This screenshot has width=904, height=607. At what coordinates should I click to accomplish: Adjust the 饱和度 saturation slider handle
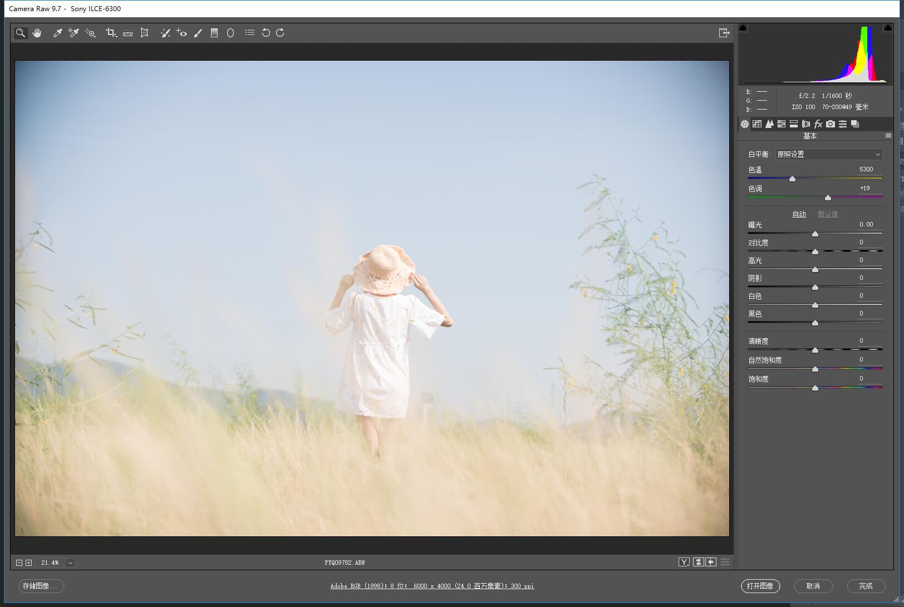(x=815, y=388)
